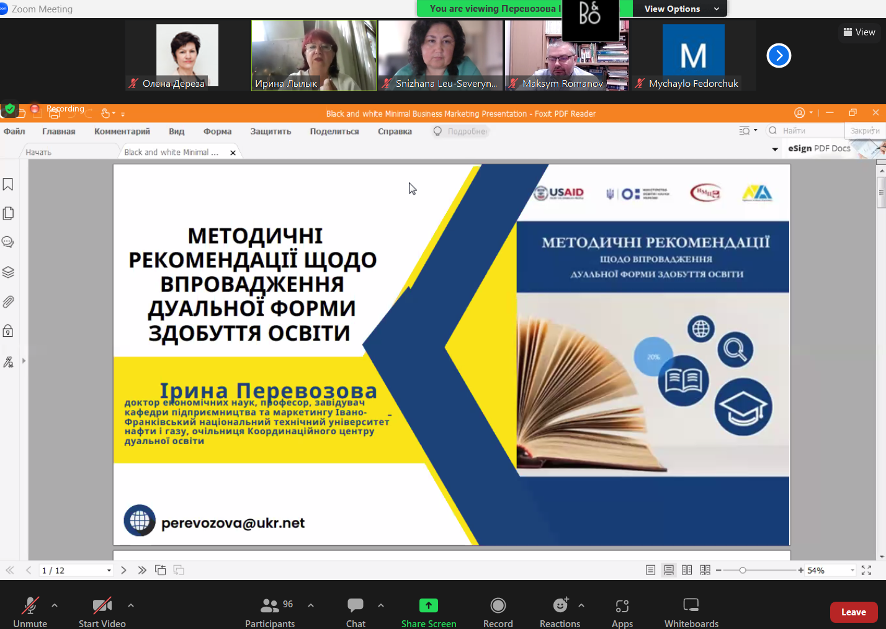Open the Zoom Chat panel
This screenshot has width=886, height=629.
click(x=356, y=613)
